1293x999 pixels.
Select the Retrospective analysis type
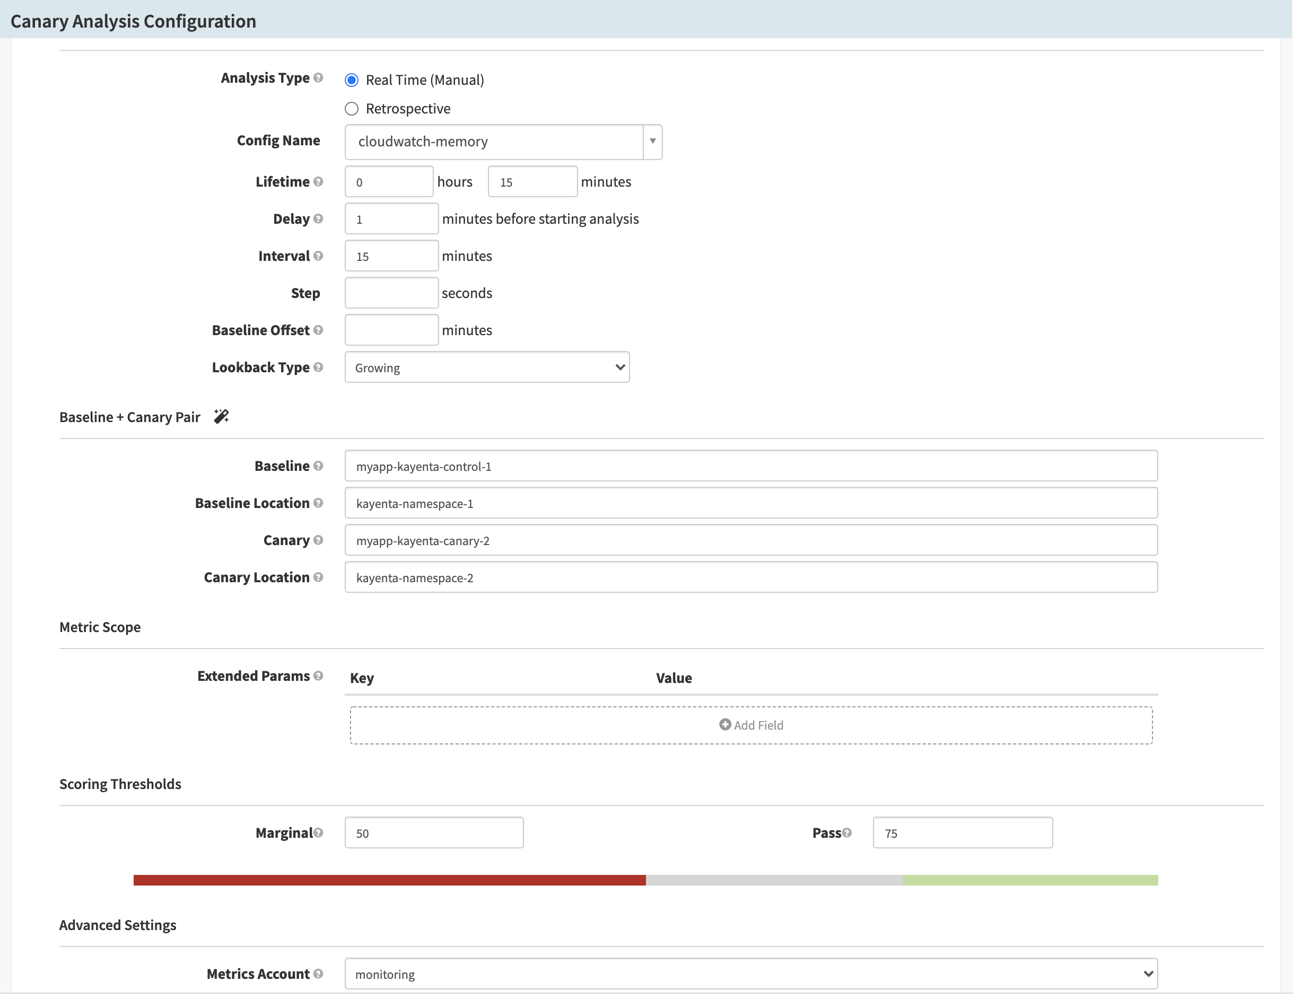click(x=352, y=109)
